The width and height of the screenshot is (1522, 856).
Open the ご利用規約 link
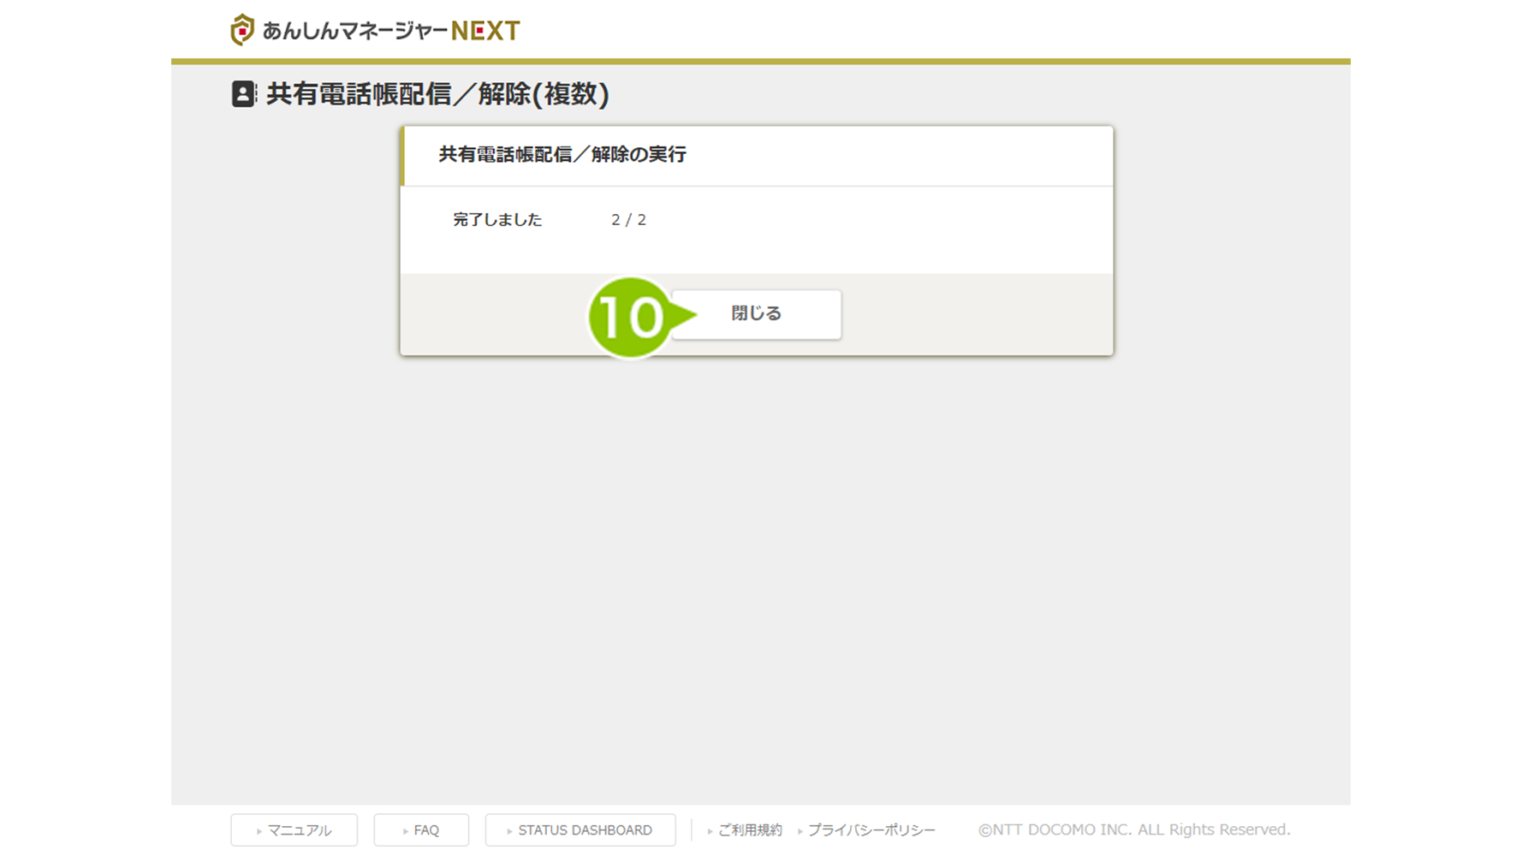tap(749, 830)
